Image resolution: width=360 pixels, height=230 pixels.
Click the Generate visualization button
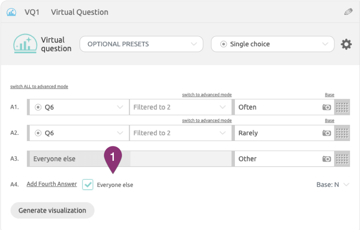52,210
